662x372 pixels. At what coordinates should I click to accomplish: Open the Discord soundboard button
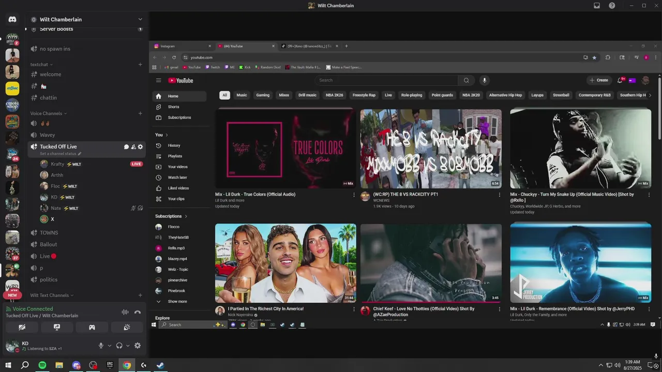pos(127,327)
